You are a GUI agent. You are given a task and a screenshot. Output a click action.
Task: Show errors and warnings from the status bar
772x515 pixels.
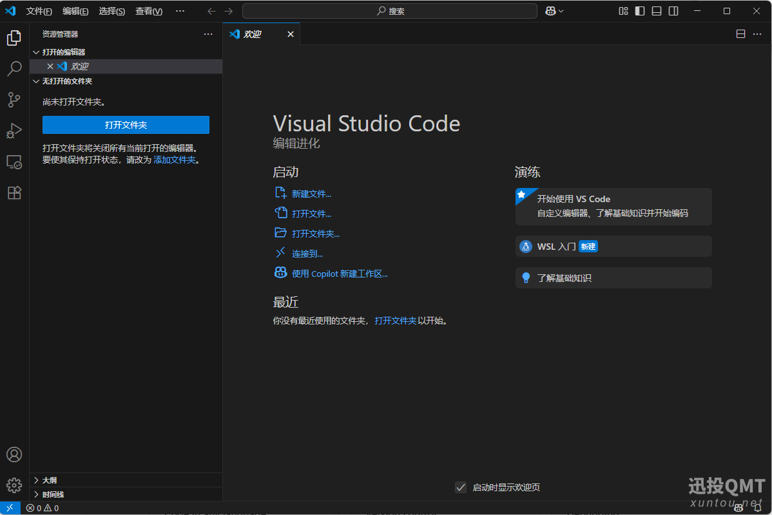click(x=43, y=508)
